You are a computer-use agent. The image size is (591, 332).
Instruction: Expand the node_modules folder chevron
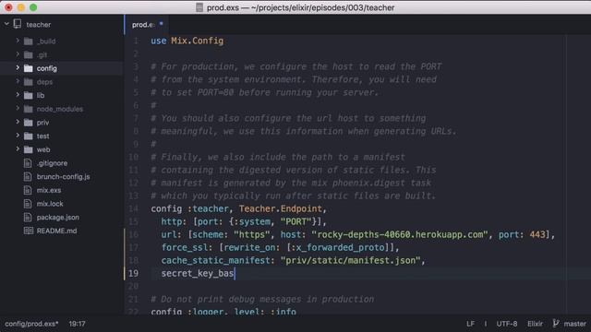(x=18, y=109)
